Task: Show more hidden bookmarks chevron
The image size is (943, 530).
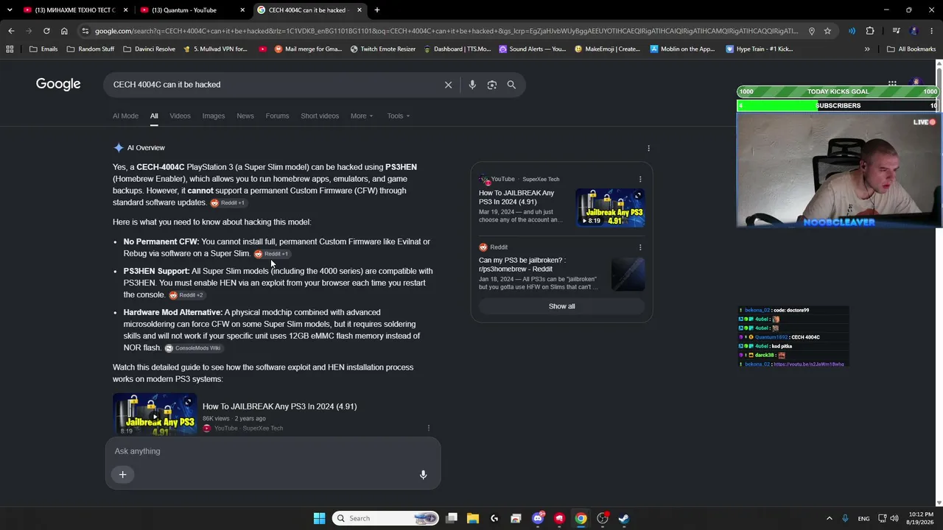Action: click(x=867, y=49)
